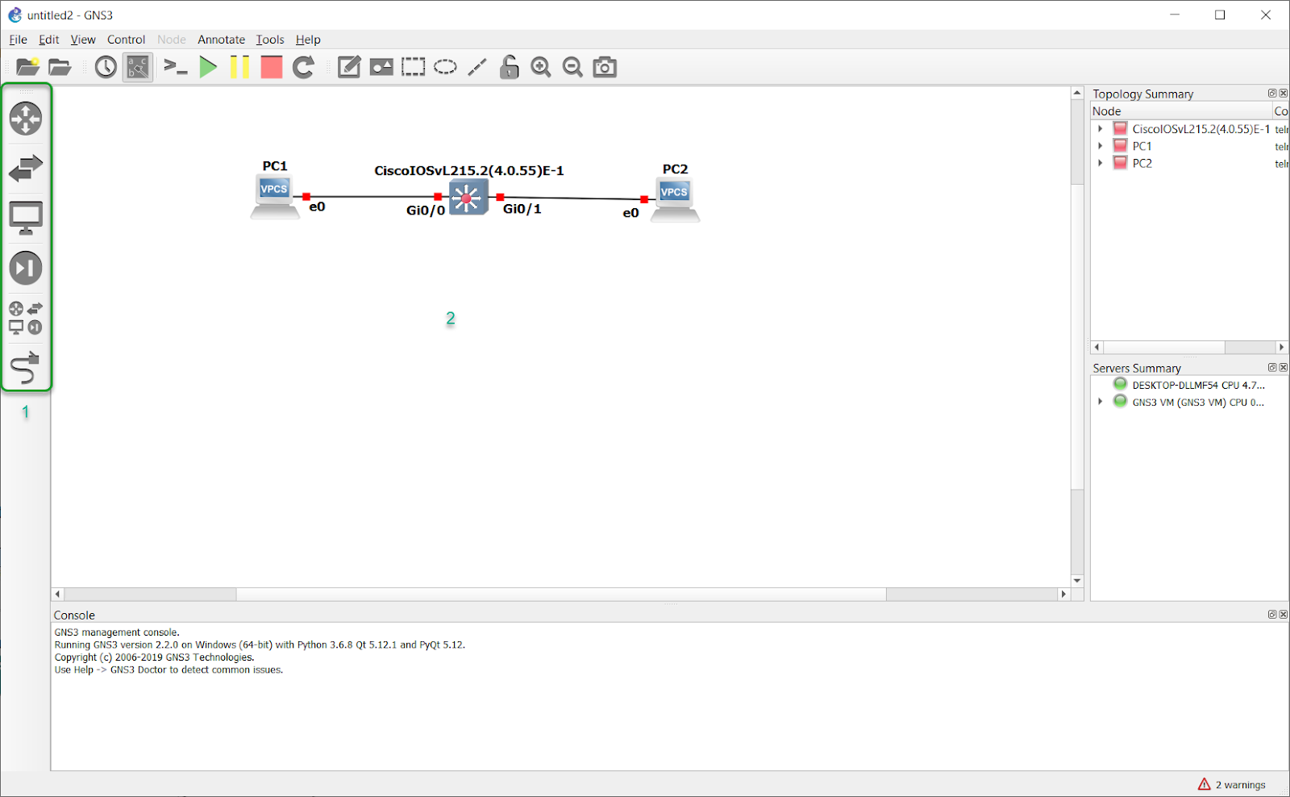
Task: Expand the PC2 node in Topology Summary
Action: (1100, 163)
